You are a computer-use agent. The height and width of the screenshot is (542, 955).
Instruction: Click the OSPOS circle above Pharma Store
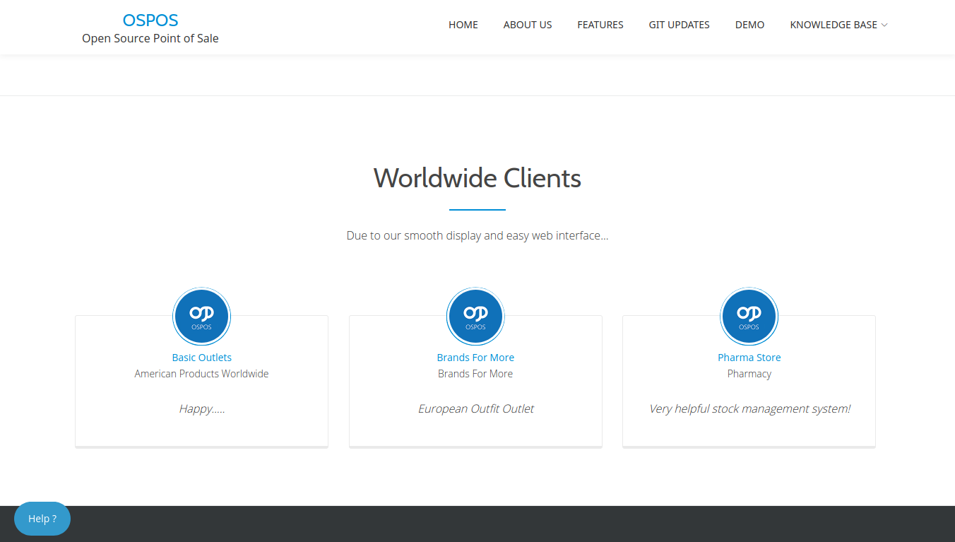[749, 316]
